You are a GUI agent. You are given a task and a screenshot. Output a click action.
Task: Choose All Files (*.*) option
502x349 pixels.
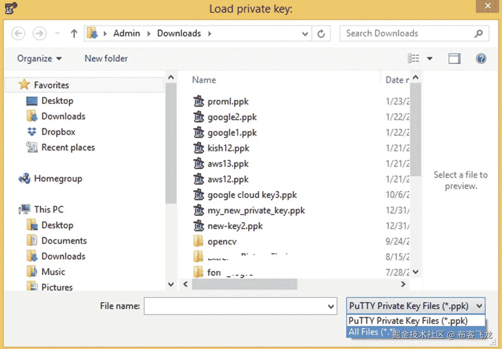click(416, 332)
